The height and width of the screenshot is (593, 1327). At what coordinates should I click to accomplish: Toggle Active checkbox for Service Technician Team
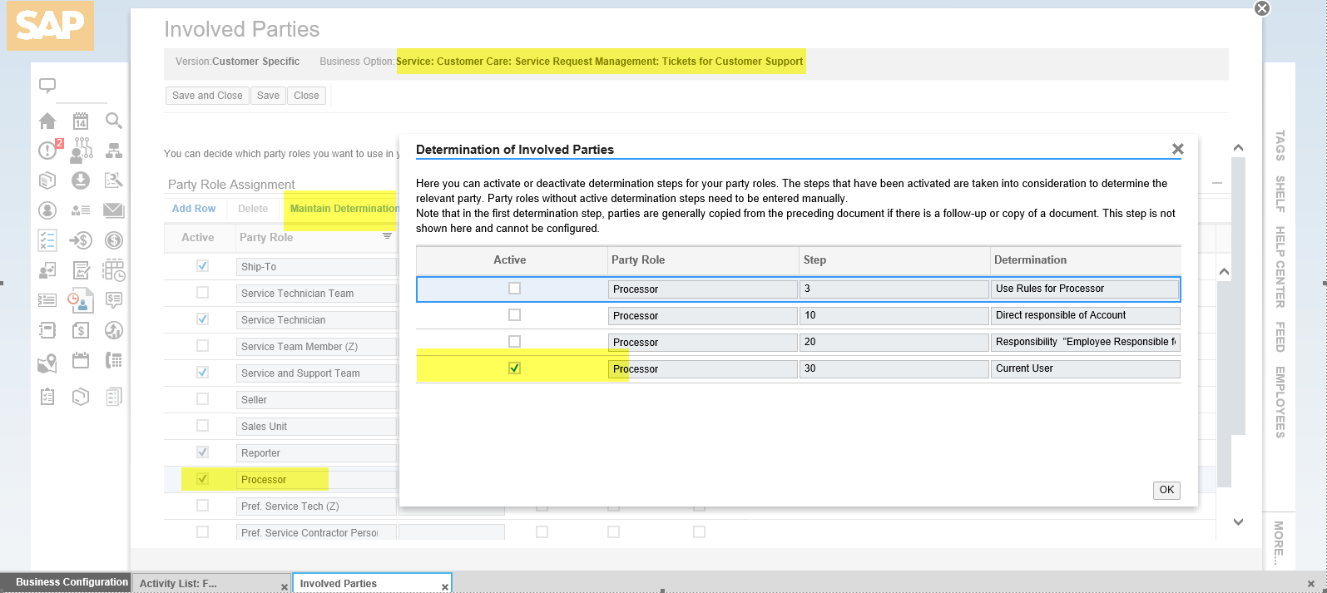coord(202,293)
